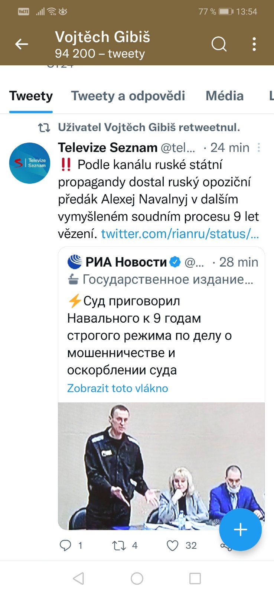Tap the Televize Seznam account name
Screen dimensions: 274x594
click(x=108, y=148)
